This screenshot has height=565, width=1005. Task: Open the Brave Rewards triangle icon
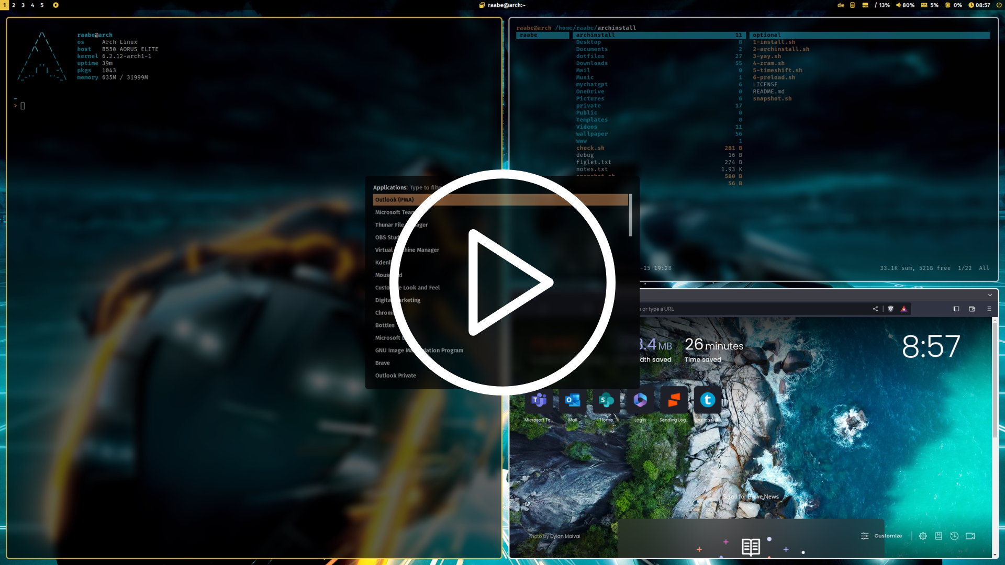[x=903, y=309]
